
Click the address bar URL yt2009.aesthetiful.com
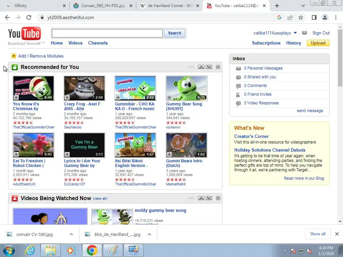pyautogui.click(x=70, y=17)
